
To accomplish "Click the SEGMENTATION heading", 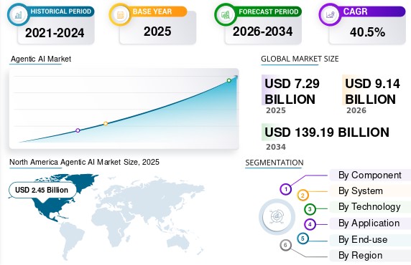I will 274,163.
